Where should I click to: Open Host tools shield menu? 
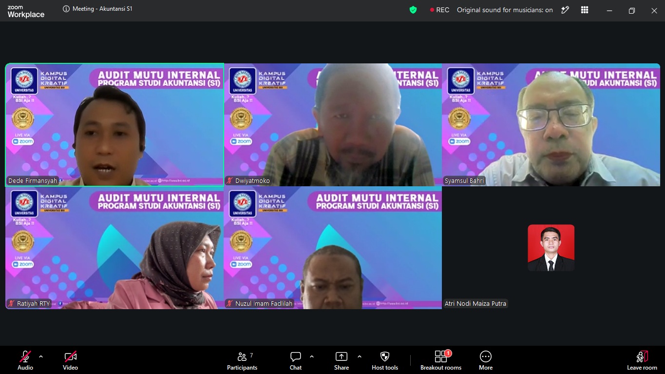click(385, 360)
